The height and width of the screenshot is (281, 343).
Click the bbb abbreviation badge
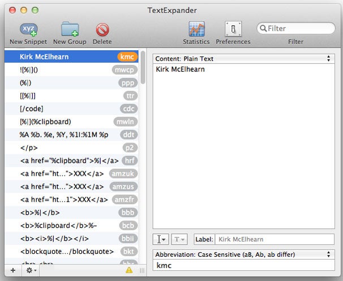(x=128, y=213)
